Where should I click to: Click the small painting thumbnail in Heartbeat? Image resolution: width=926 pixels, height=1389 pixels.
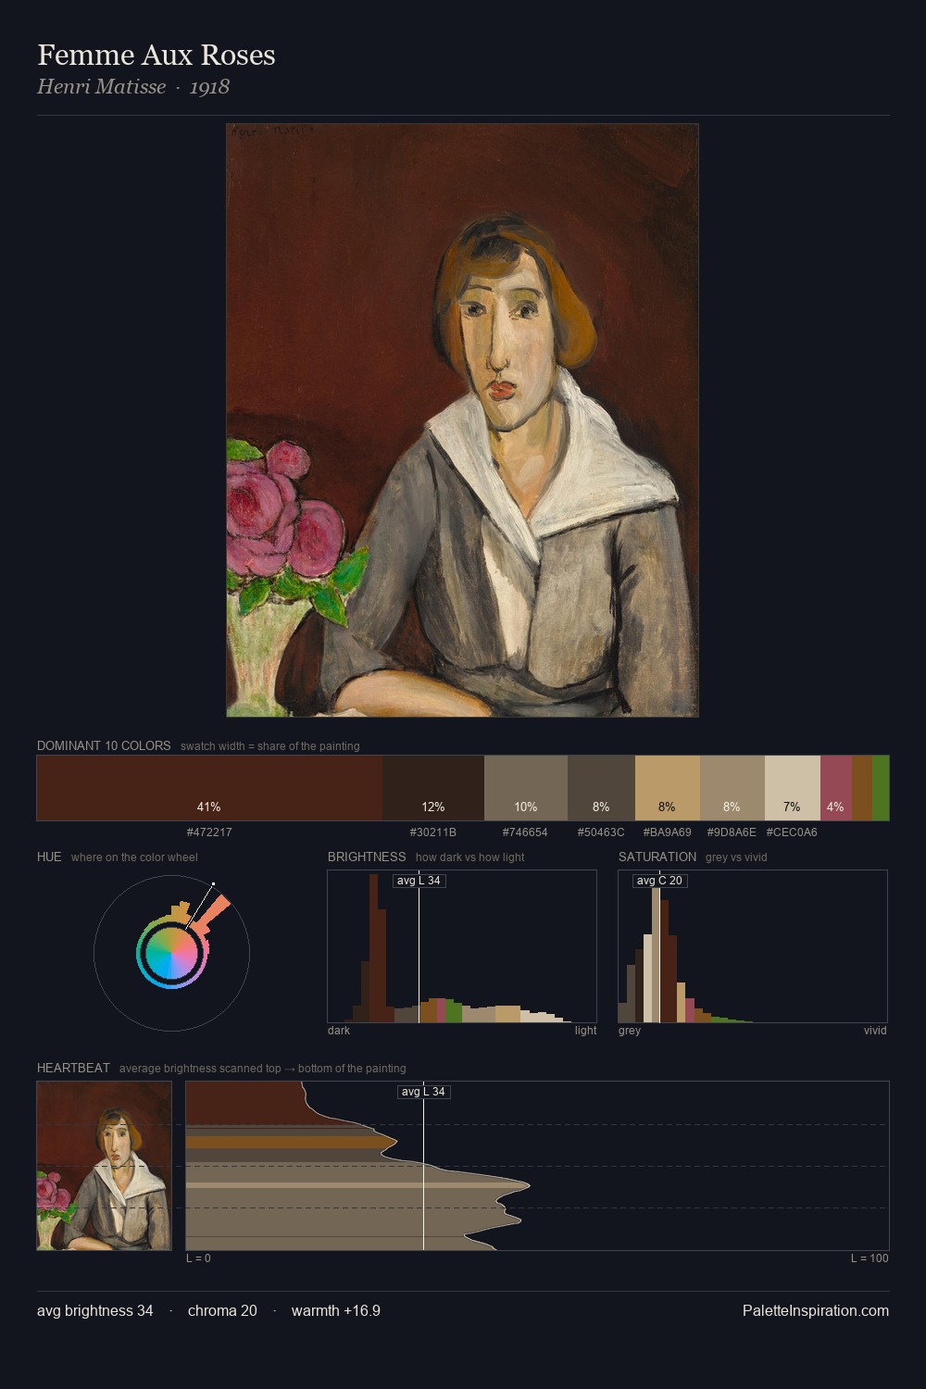105,1166
